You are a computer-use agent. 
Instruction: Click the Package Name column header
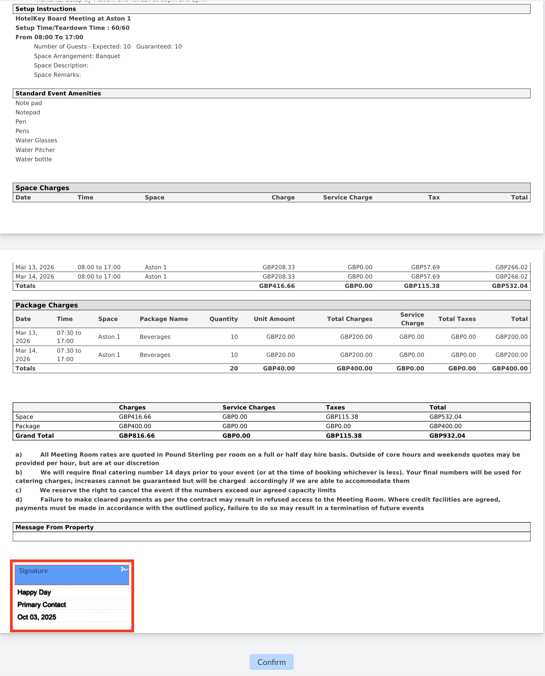(164, 319)
